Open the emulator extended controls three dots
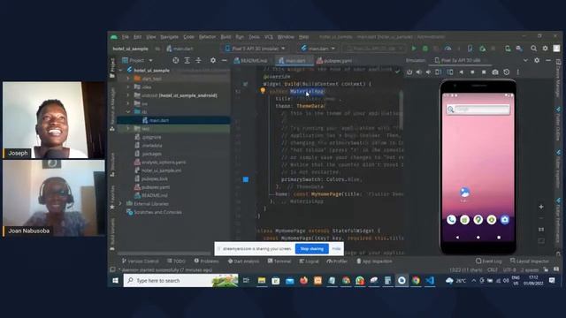Viewport: 566px width, 318px height. coord(517,72)
